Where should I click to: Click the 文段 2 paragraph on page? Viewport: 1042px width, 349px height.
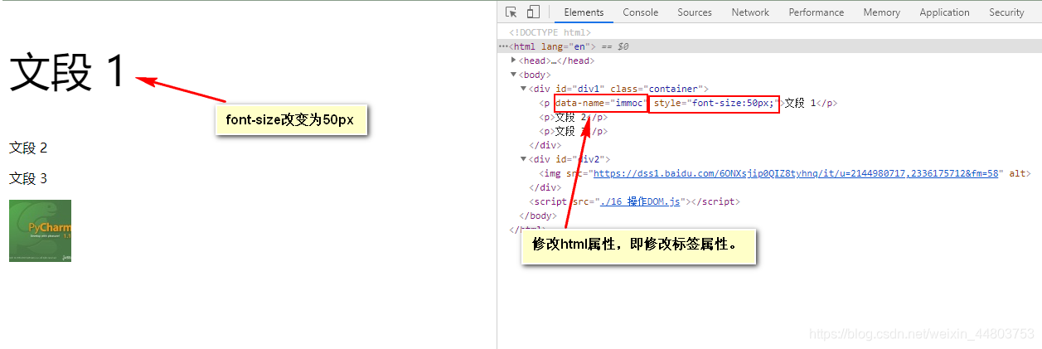pos(28,148)
